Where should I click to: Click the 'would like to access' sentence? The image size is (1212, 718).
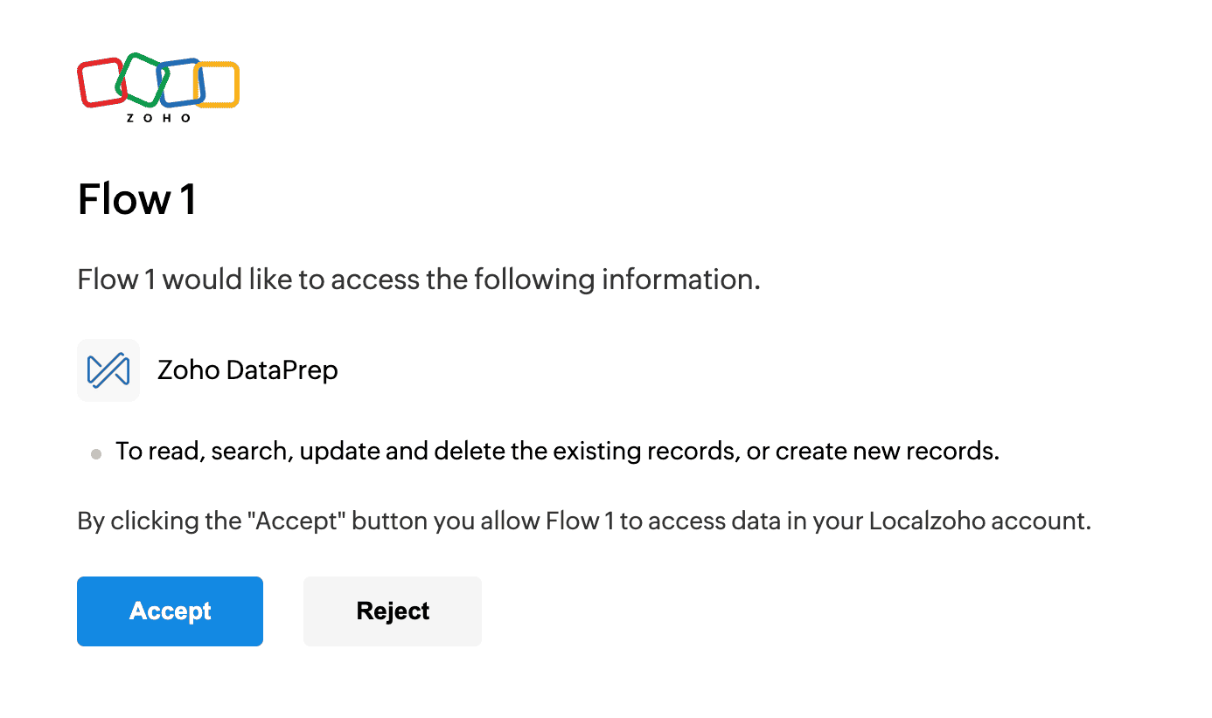[419, 280]
